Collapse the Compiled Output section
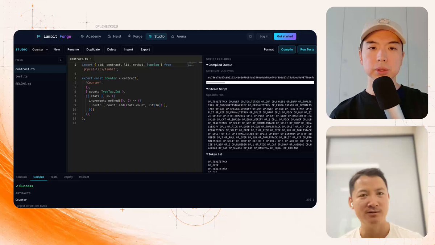The width and height of the screenshot is (435, 245). pyautogui.click(x=207, y=65)
